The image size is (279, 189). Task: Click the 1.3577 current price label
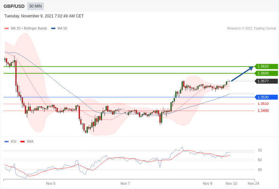point(266,81)
